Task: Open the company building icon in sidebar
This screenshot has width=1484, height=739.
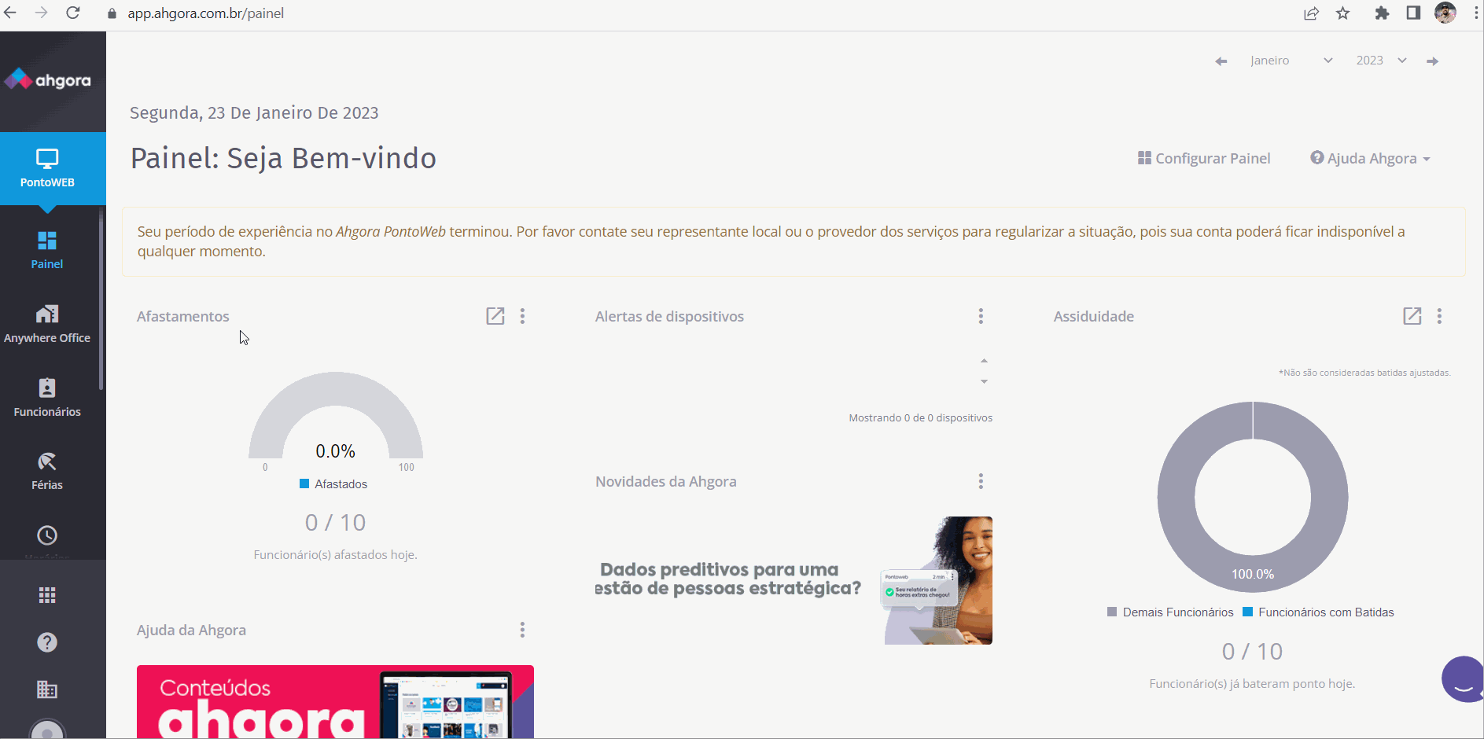Action: pos(46,689)
